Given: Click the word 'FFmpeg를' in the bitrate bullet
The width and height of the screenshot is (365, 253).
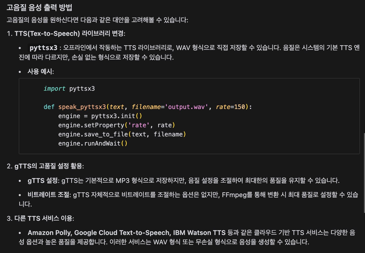Looking at the screenshot, I should click(x=237, y=195).
